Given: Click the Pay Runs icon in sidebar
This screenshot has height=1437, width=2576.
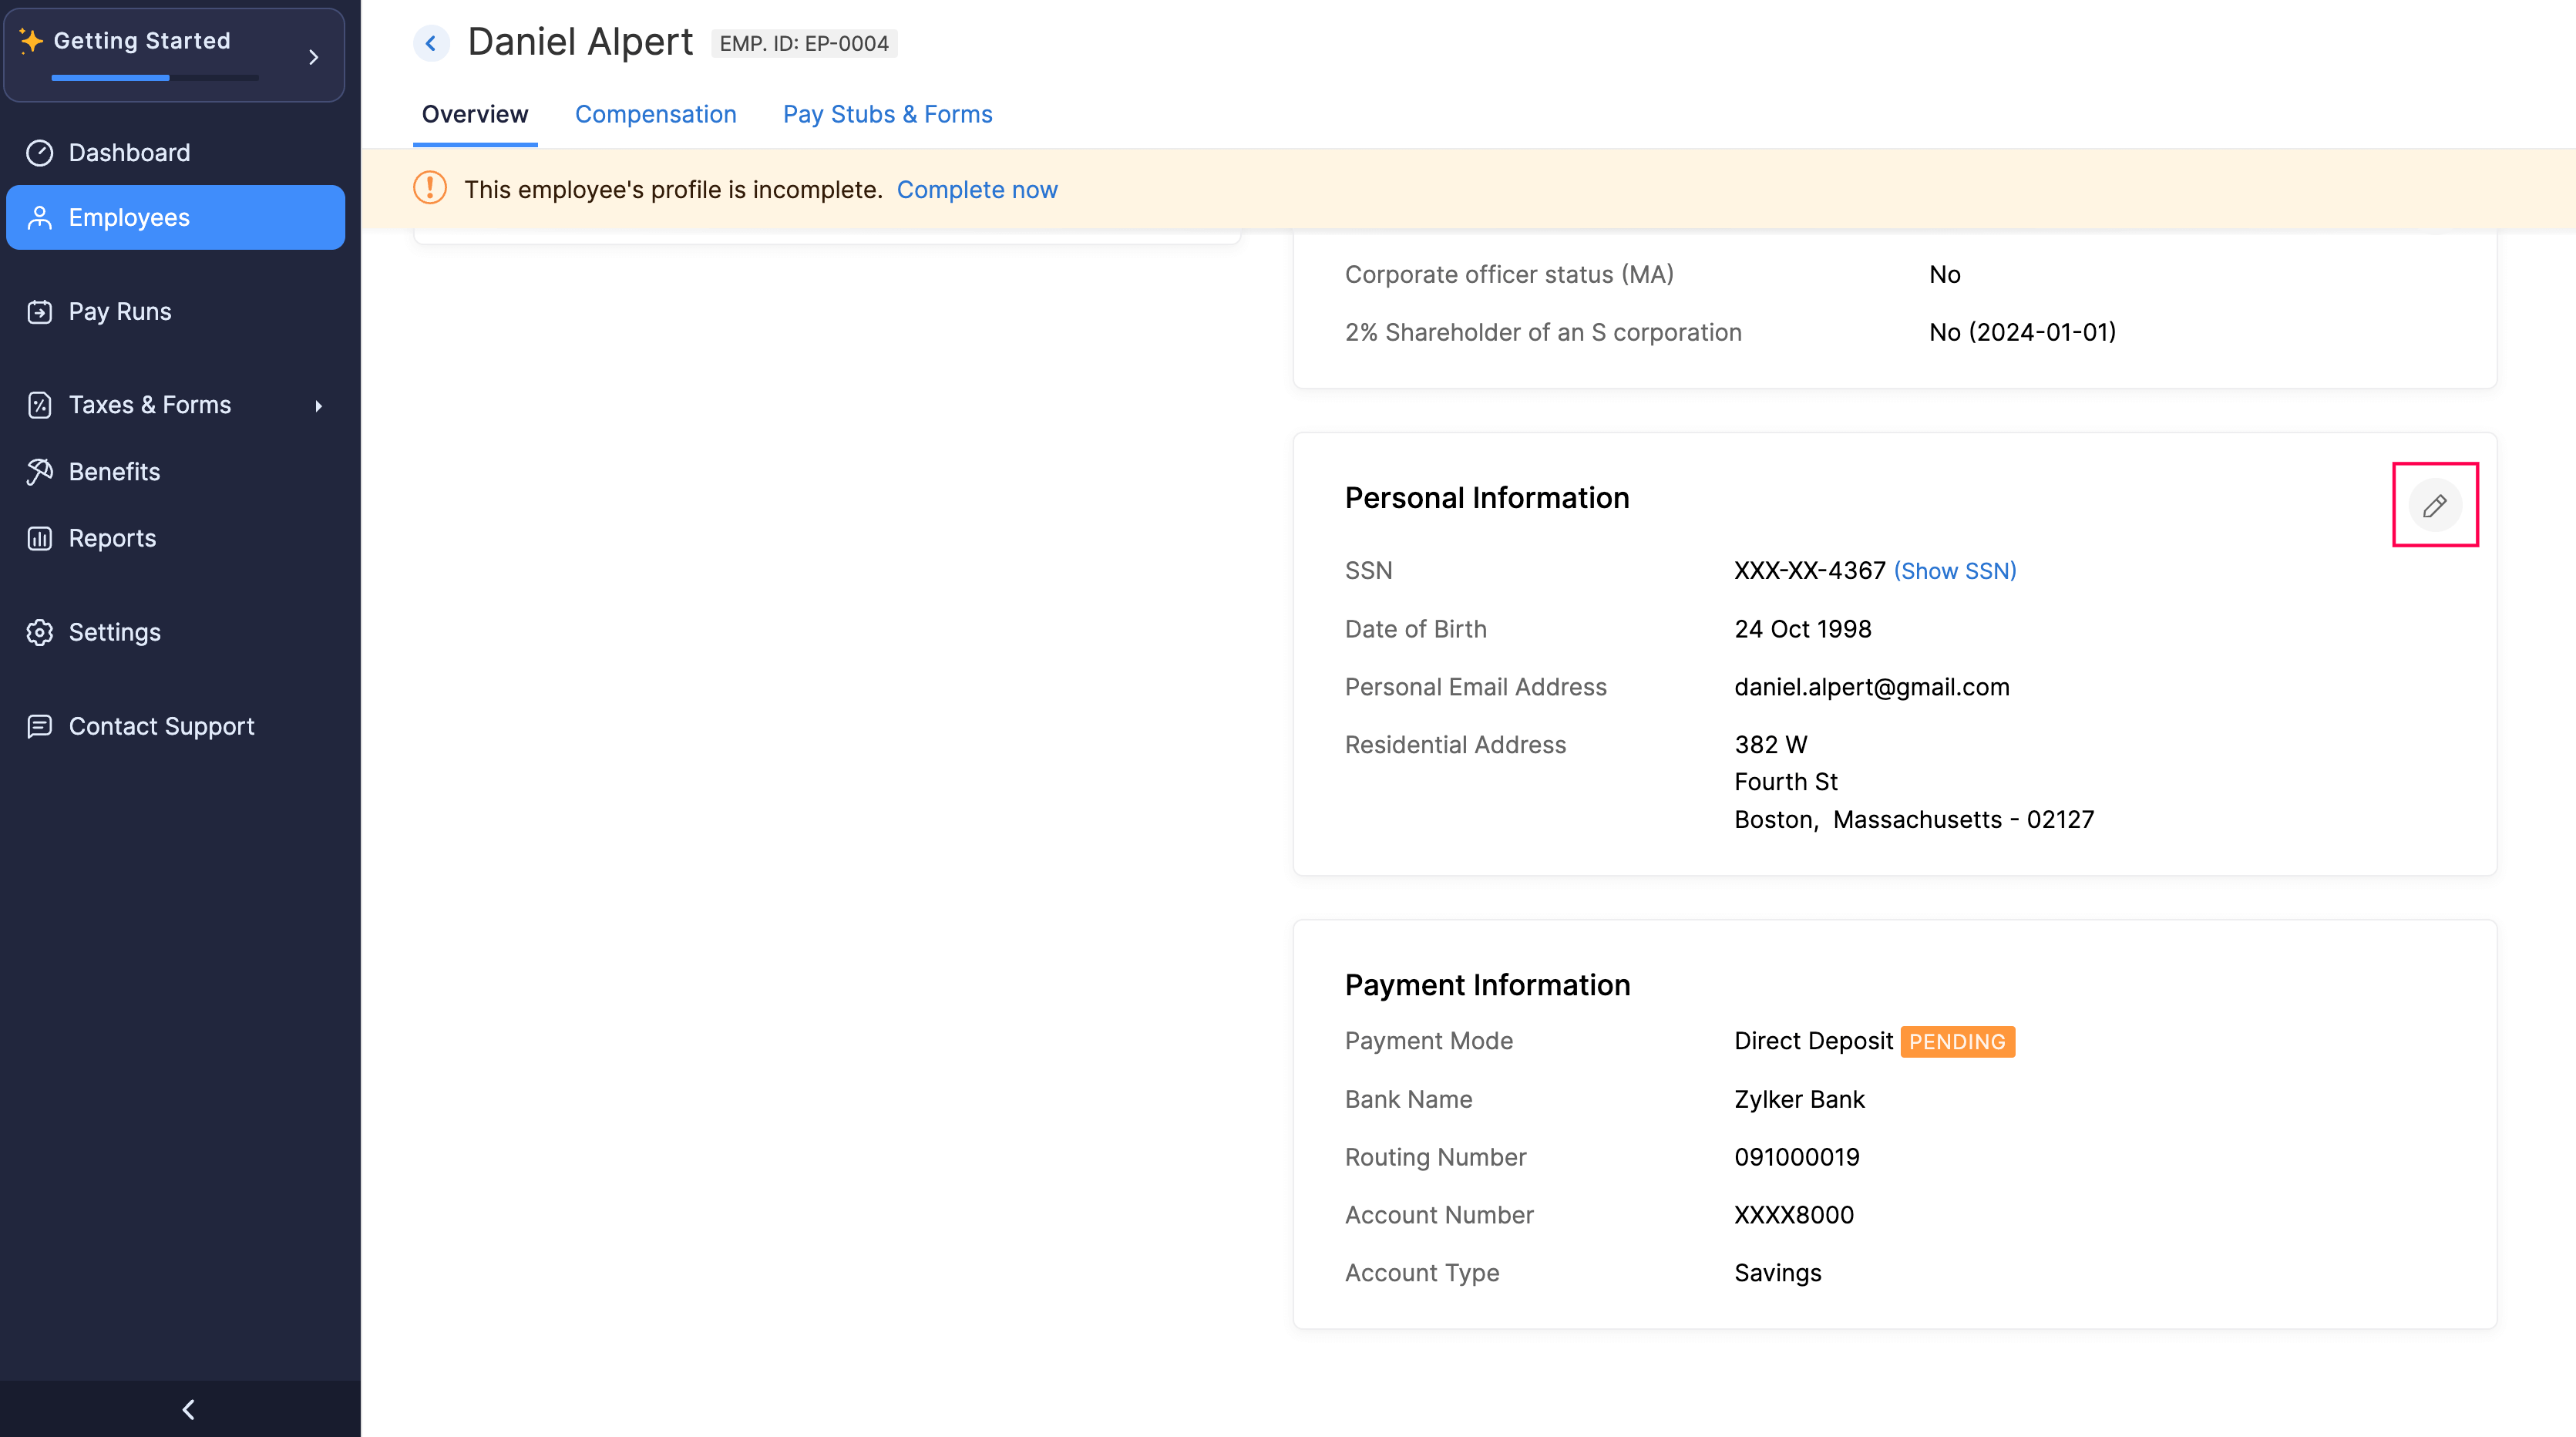Looking at the screenshot, I should [39, 312].
